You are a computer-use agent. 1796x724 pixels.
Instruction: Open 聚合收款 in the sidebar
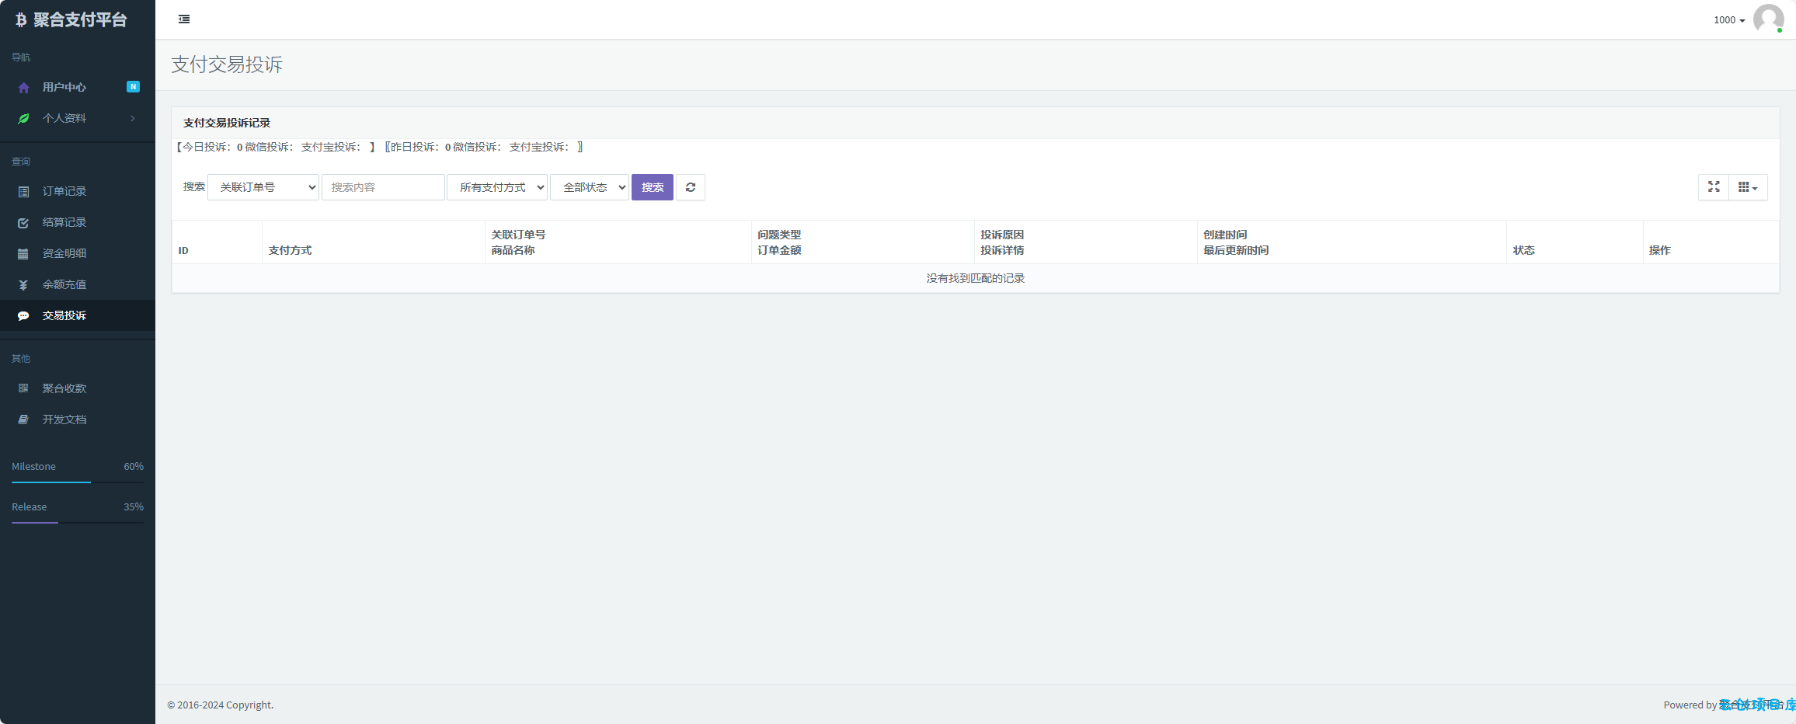pyautogui.click(x=78, y=388)
